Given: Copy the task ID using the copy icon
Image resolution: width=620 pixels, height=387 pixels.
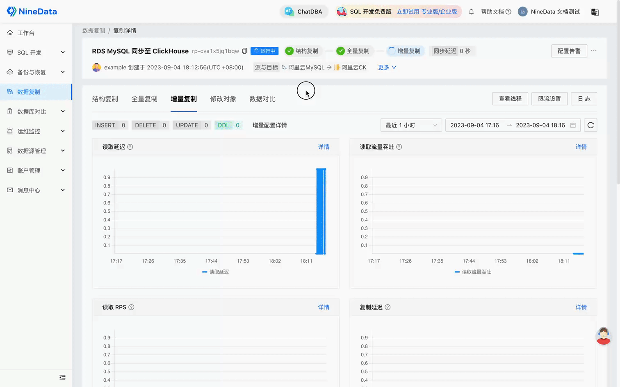Looking at the screenshot, I should (244, 51).
